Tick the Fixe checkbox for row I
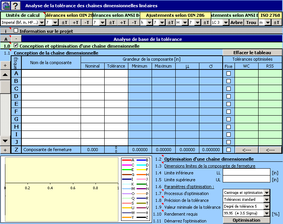The width and height of the screenshot is (283, 224). pos(228,135)
